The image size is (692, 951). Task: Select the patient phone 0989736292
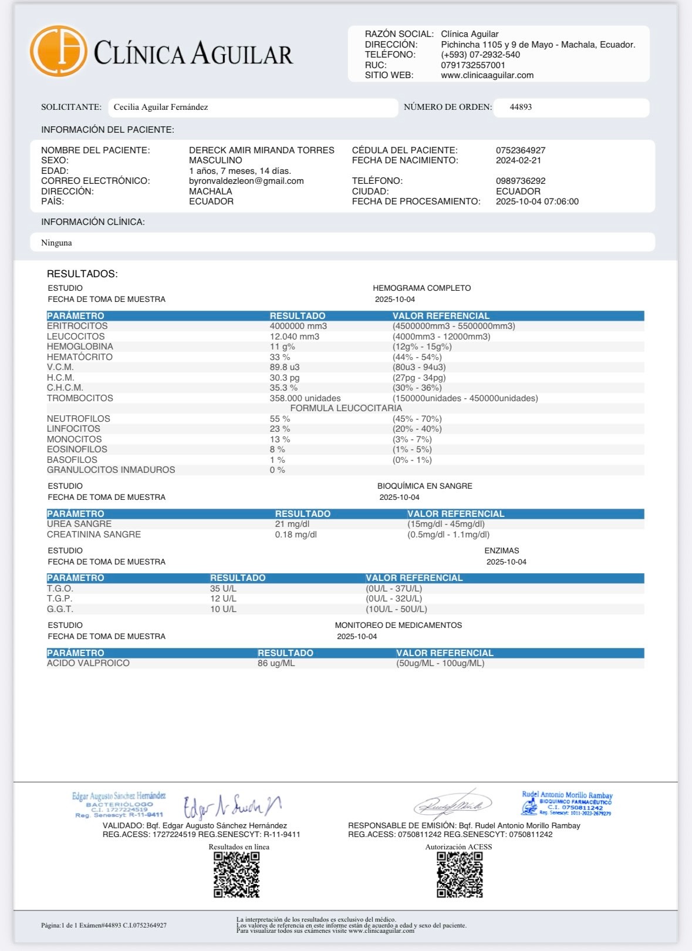point(521,181)
